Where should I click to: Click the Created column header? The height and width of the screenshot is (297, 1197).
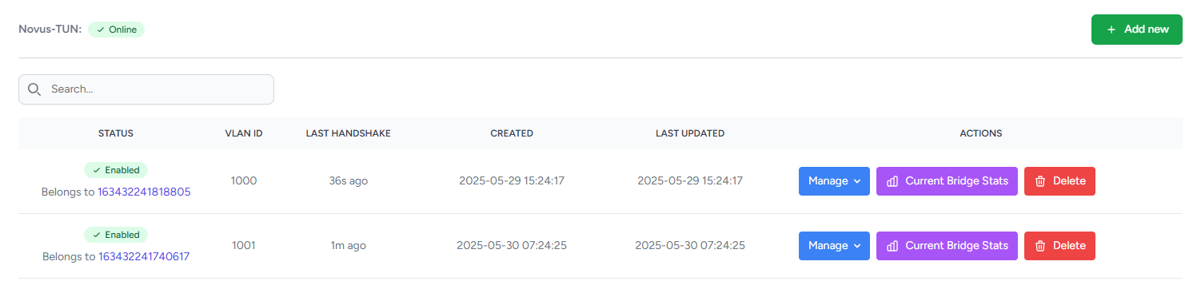click(512, 133)
